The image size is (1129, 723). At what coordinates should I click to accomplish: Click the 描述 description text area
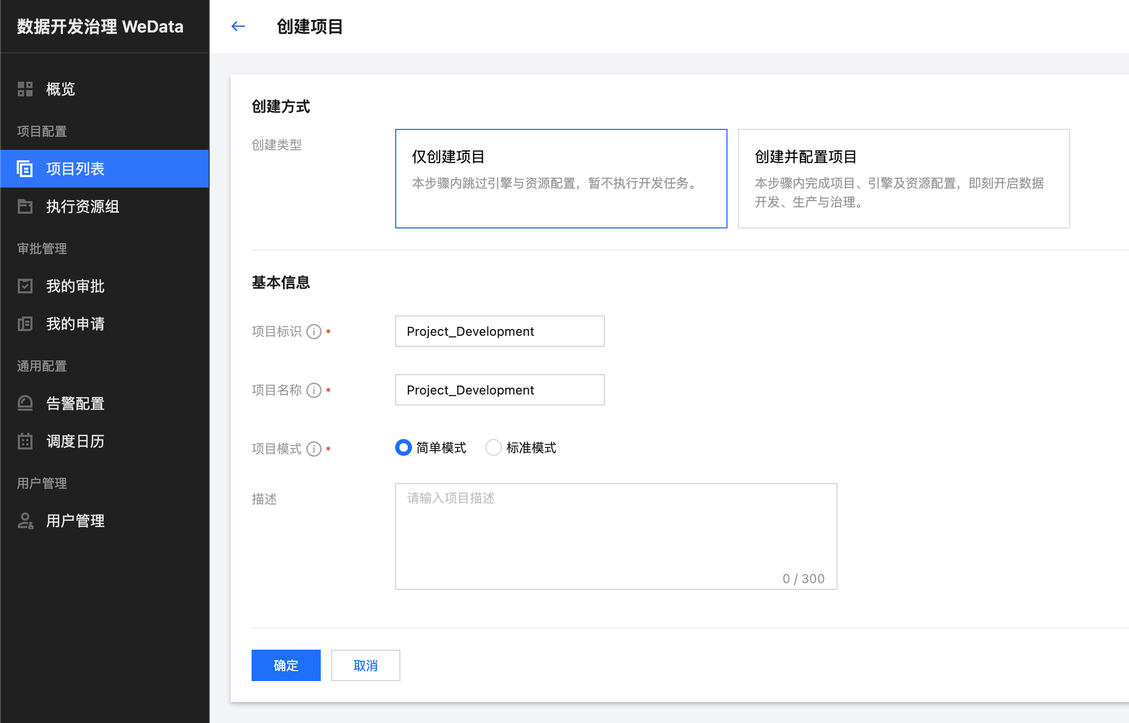(615, 535)
